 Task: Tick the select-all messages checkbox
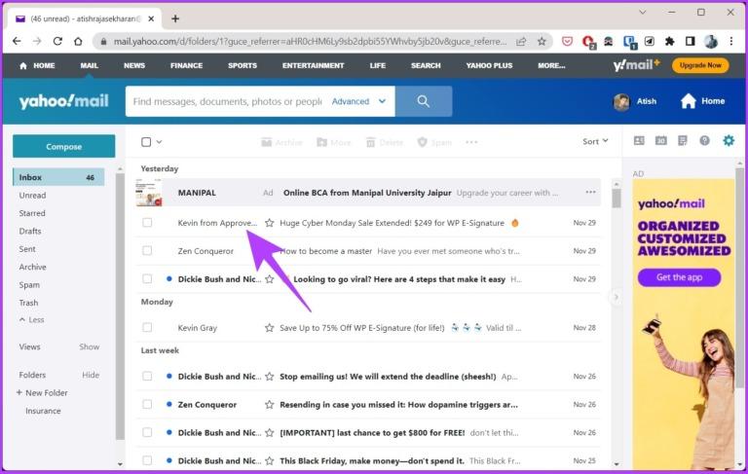coord(146,142)
